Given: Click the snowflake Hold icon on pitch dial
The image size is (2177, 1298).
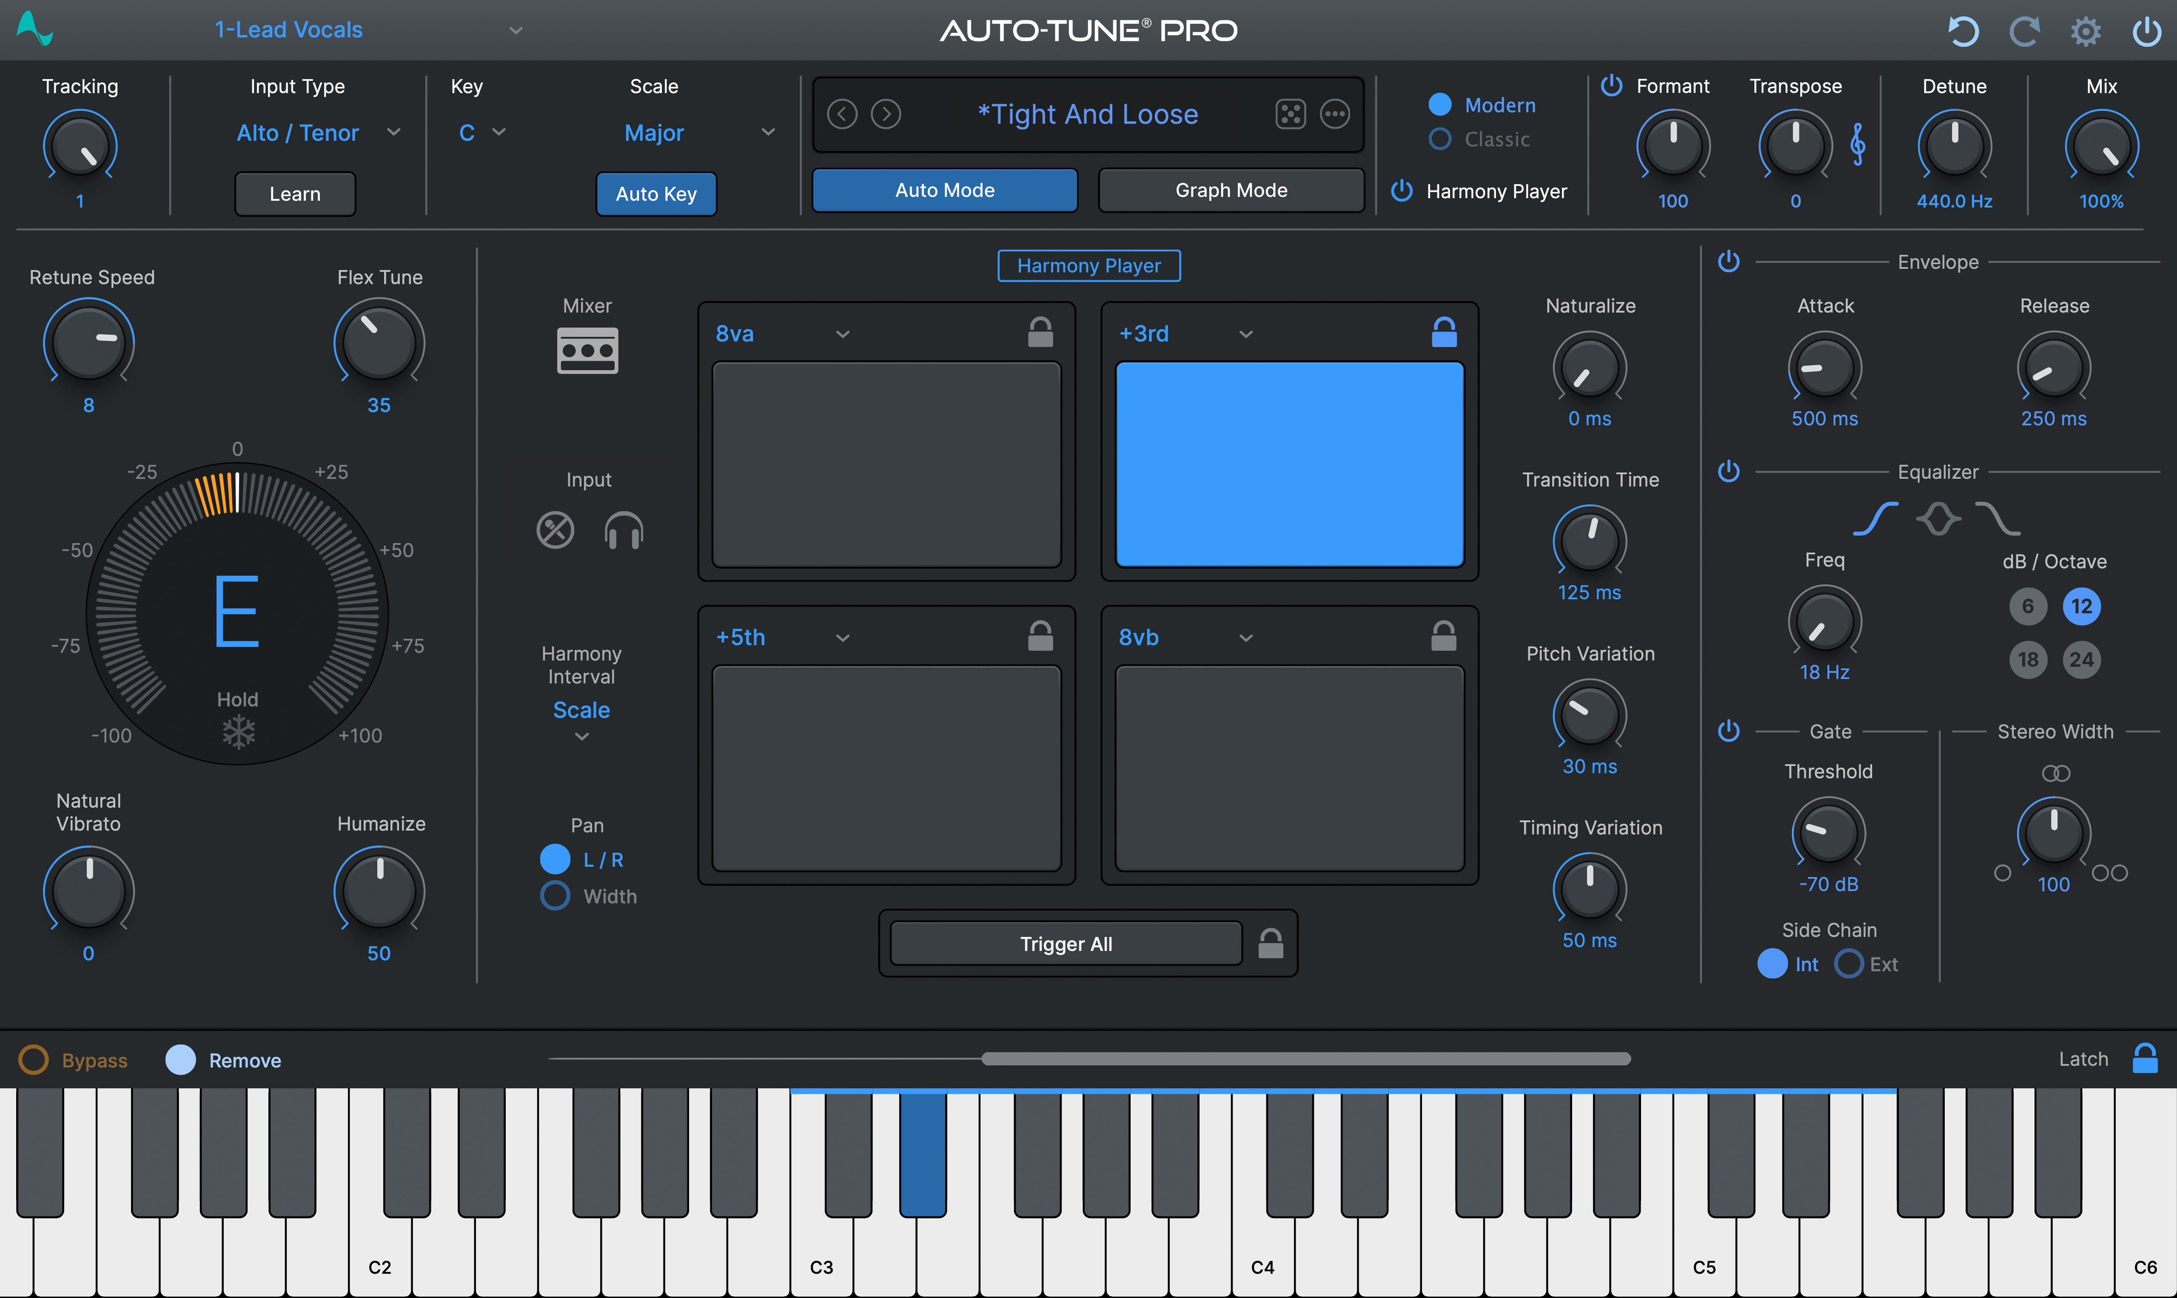Looking at the screenshot, I should coord(237,732).
